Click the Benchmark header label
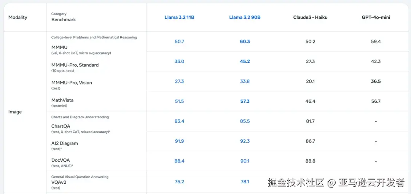The image size is (411, 194). click(x=64, y=20)
